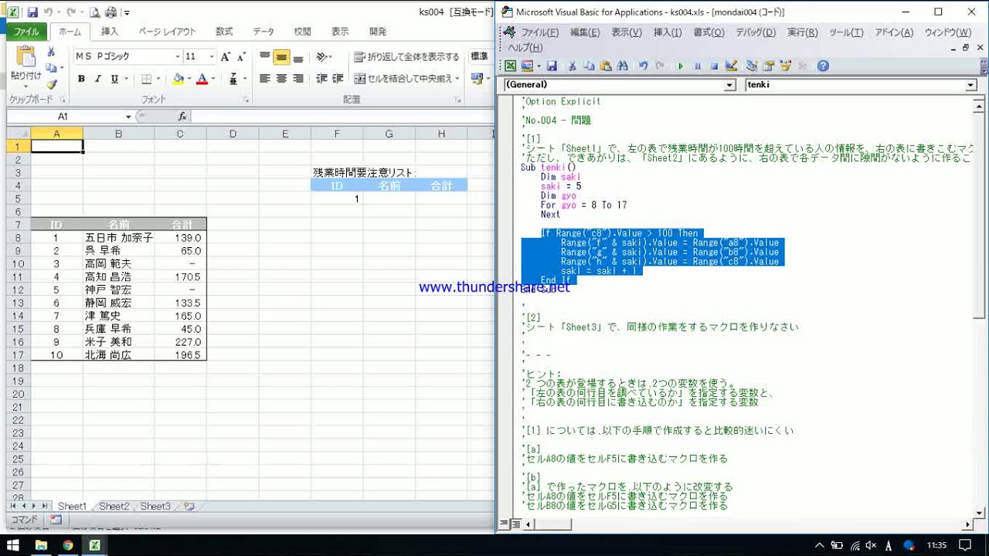Image resolution: width=989 pixels, height=556 pixels.
Task: Click the Find binoculars icon in VBA toolbar
Action: [x=624, y=66]
